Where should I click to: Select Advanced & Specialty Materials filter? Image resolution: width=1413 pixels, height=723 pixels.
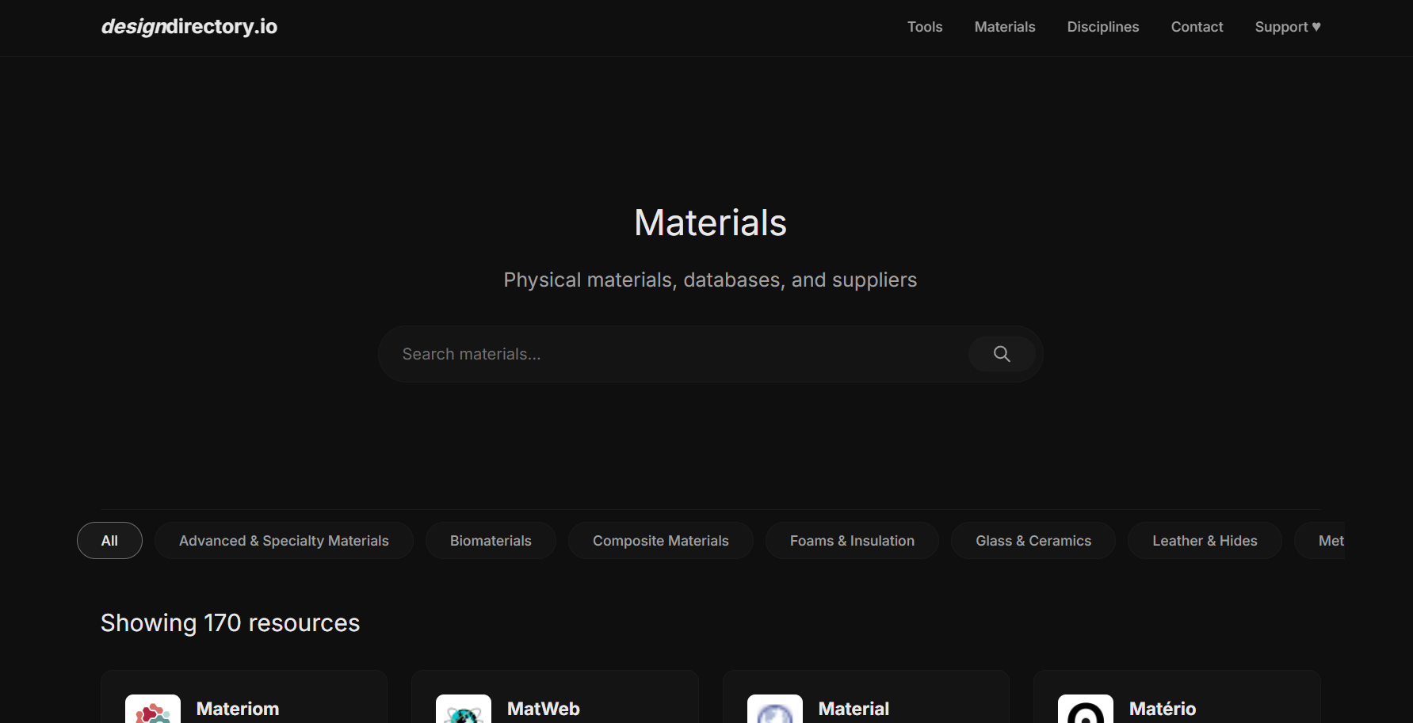[x=284, y=540]
